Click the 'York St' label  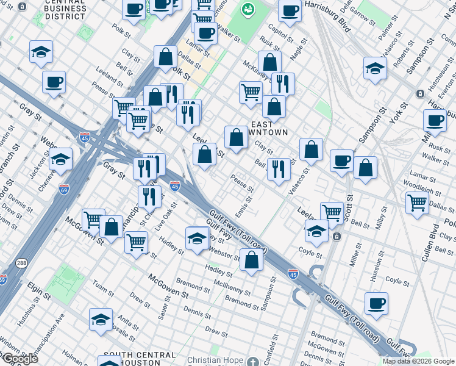399,113
